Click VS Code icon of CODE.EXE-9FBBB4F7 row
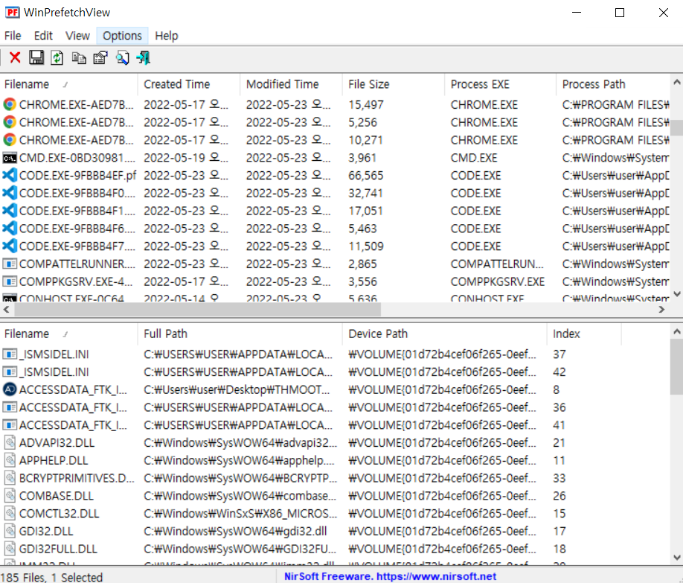 pos(10,246)
